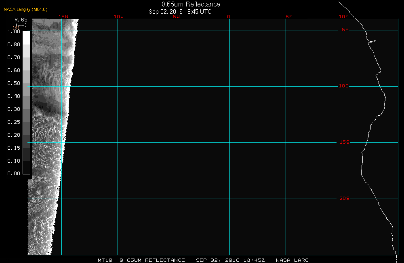Screen dimensions: 404x263
Task: Click the black bottom colorbar segment beside 0.00
Action: tap(27, 167)
